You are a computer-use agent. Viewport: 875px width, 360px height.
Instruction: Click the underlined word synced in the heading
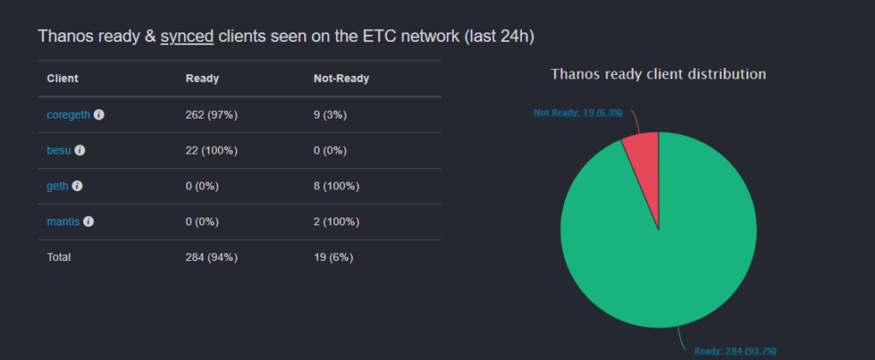coord(186,37)
